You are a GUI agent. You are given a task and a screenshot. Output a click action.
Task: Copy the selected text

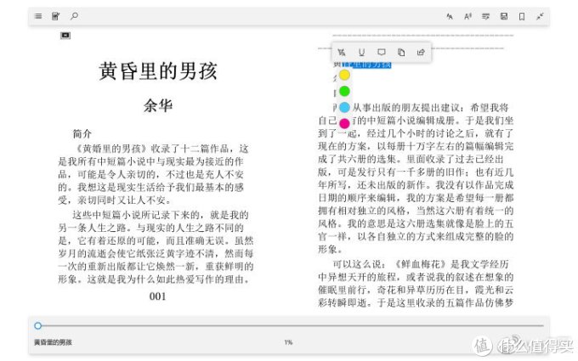[x=401, y=53]
